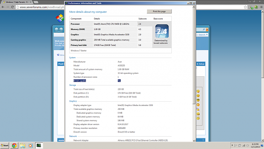Open the Start menu
264x149 pixels.
(x=5, y=145)
